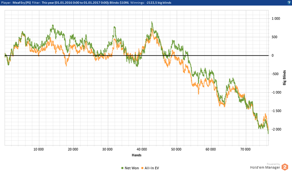Image resolution: width=292 pixels, height=172 pixels.
Task: Click the Net Won legend label
Action: 132,168
